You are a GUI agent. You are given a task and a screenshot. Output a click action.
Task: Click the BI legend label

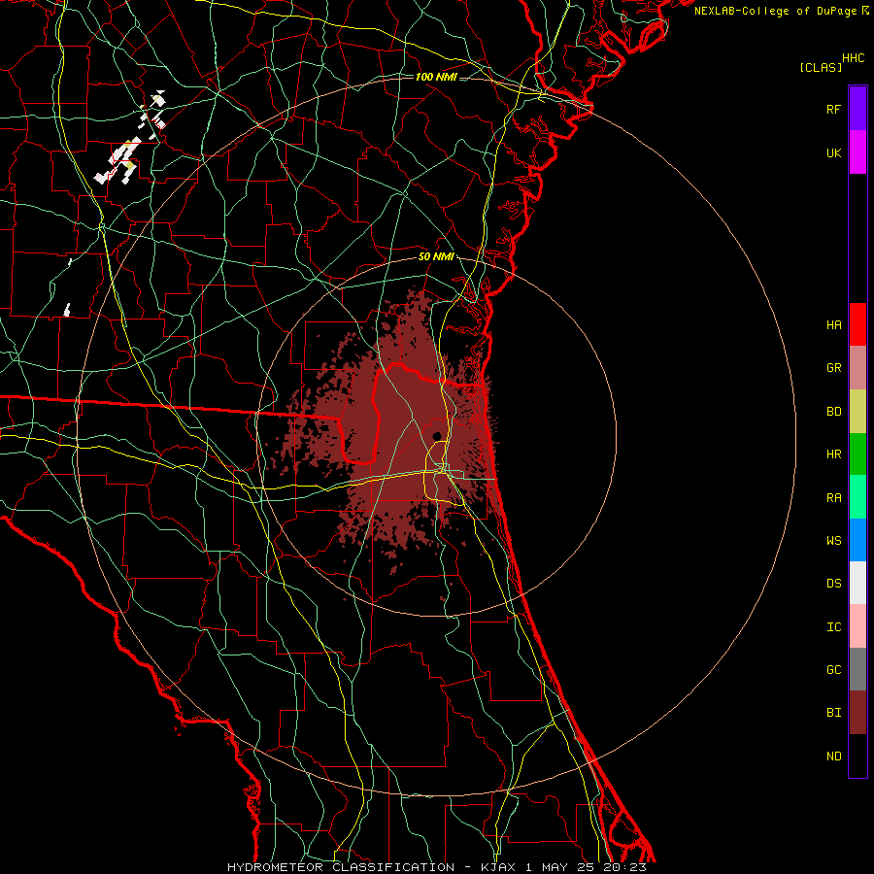coord(833,713)
